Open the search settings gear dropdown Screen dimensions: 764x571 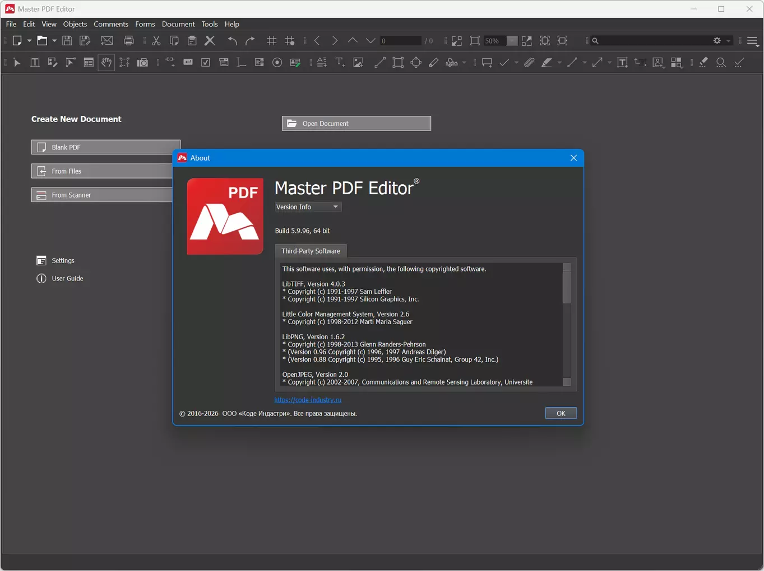[721, 41]
